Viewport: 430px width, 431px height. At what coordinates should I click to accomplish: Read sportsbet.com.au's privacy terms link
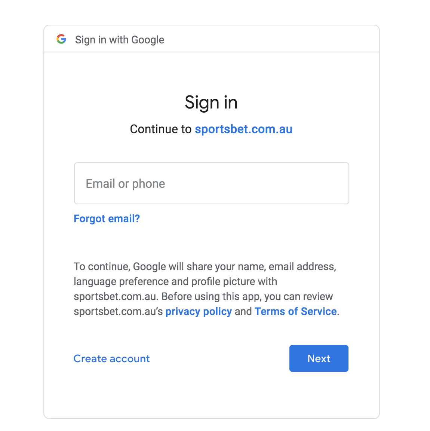click(x=199, y=311)
